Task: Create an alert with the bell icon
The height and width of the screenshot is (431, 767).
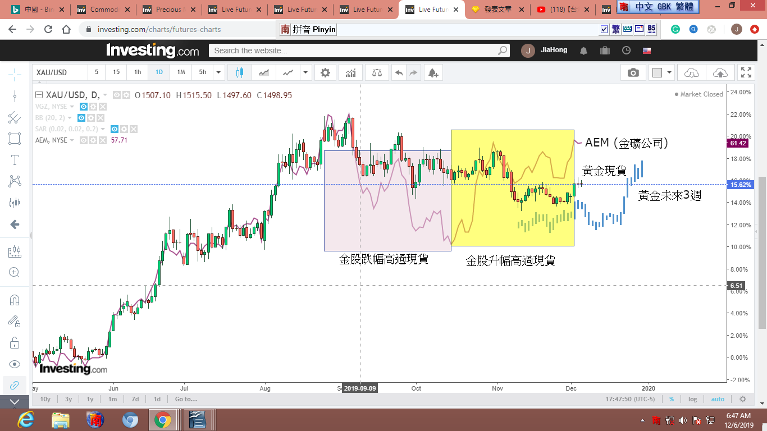Action: point(432,72)
